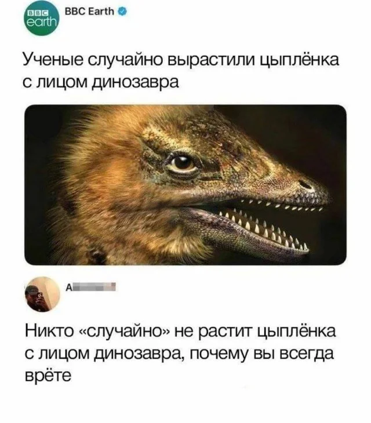
Task: Select the headline line 'с лицом динозавра'
Action: point(100,82)
